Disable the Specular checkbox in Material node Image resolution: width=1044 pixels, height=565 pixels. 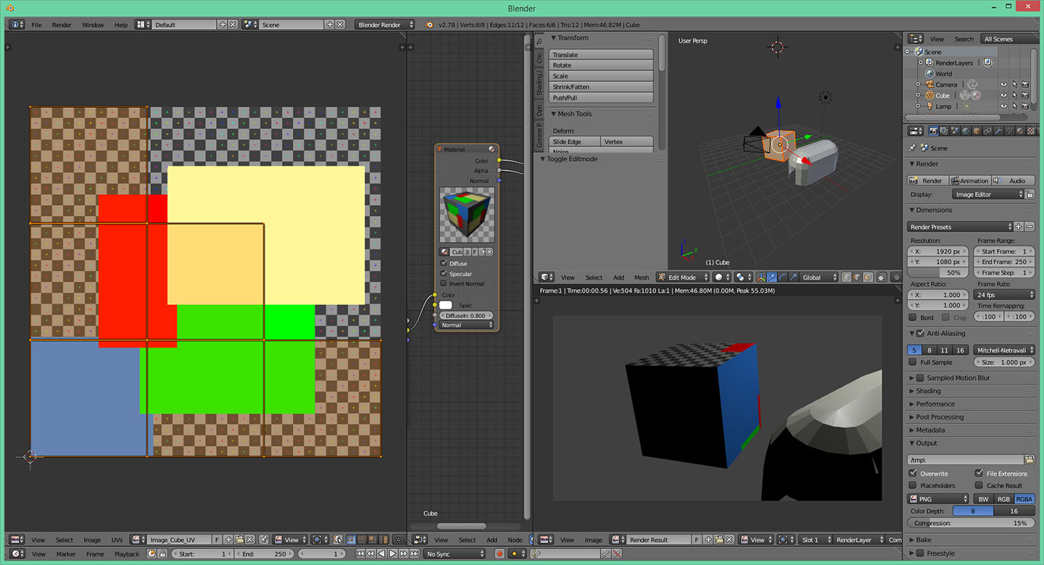[444, 274]
